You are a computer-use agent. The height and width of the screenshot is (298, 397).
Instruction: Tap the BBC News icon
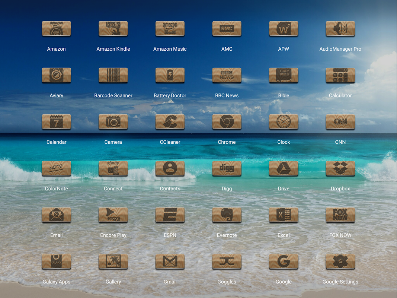(x=227, y=75)
